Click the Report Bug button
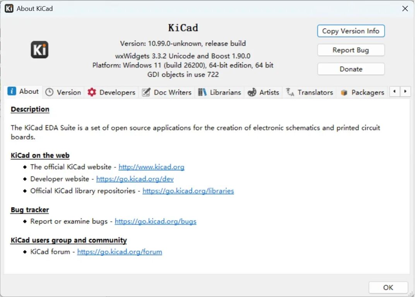418x297 pixels. (x=351, y=50)
